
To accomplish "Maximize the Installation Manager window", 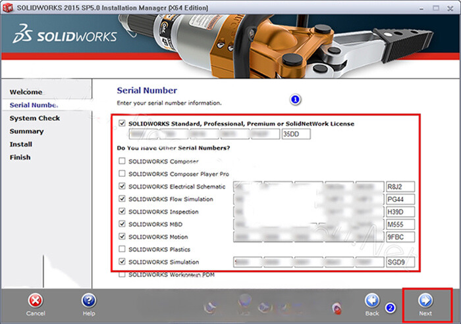I will point(436,9).
